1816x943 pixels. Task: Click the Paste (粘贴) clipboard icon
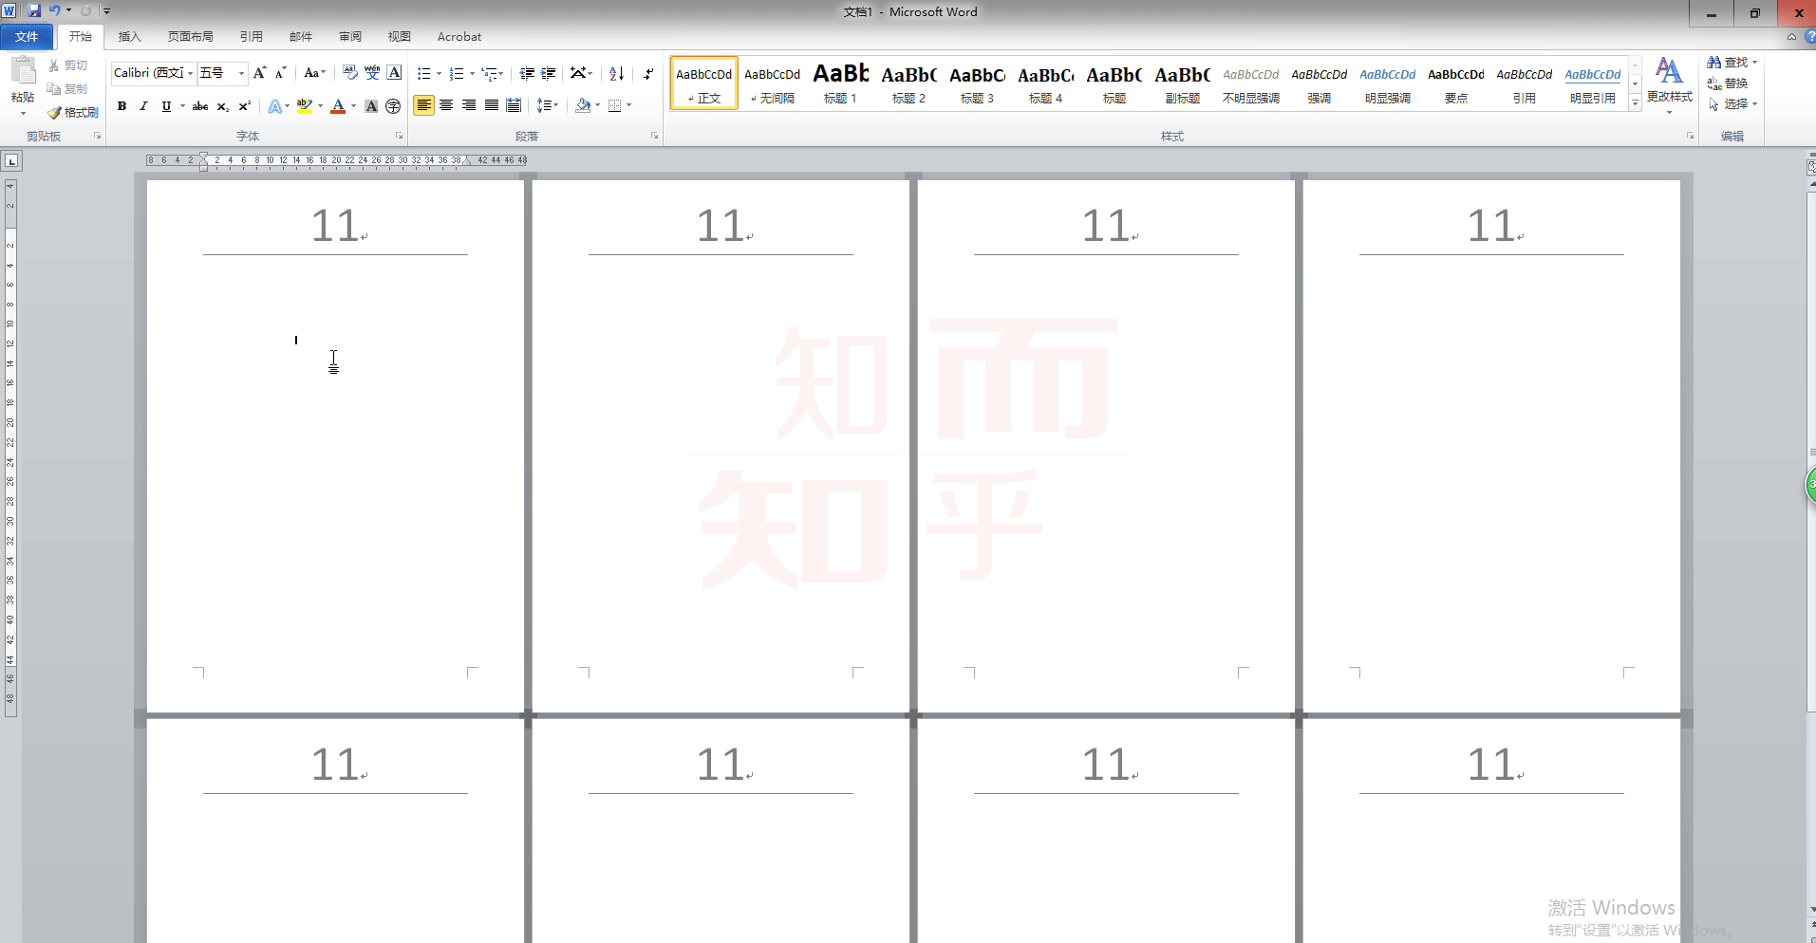coord(23,70)
